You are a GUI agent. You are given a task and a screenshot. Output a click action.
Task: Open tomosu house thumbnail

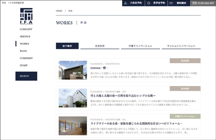(73, 70)
